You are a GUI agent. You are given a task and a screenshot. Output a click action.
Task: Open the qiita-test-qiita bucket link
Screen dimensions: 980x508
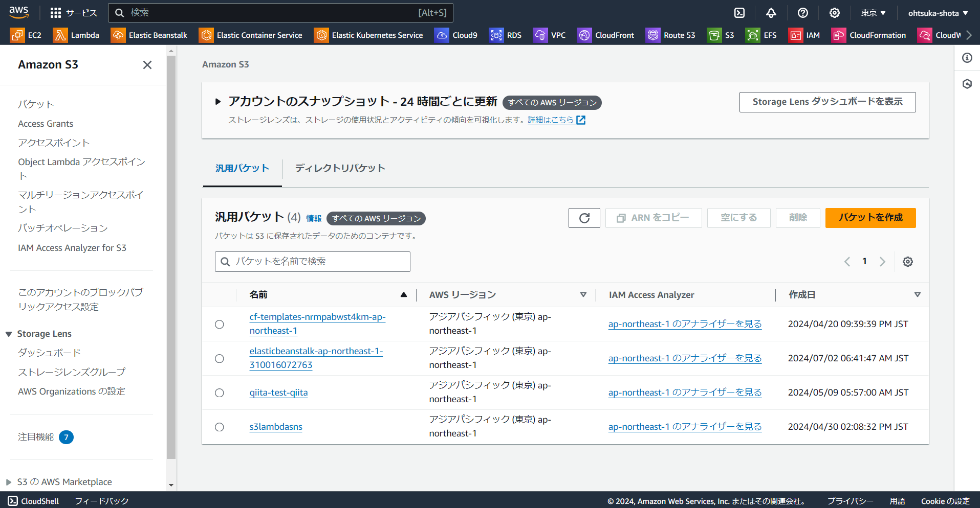point(278,393)
